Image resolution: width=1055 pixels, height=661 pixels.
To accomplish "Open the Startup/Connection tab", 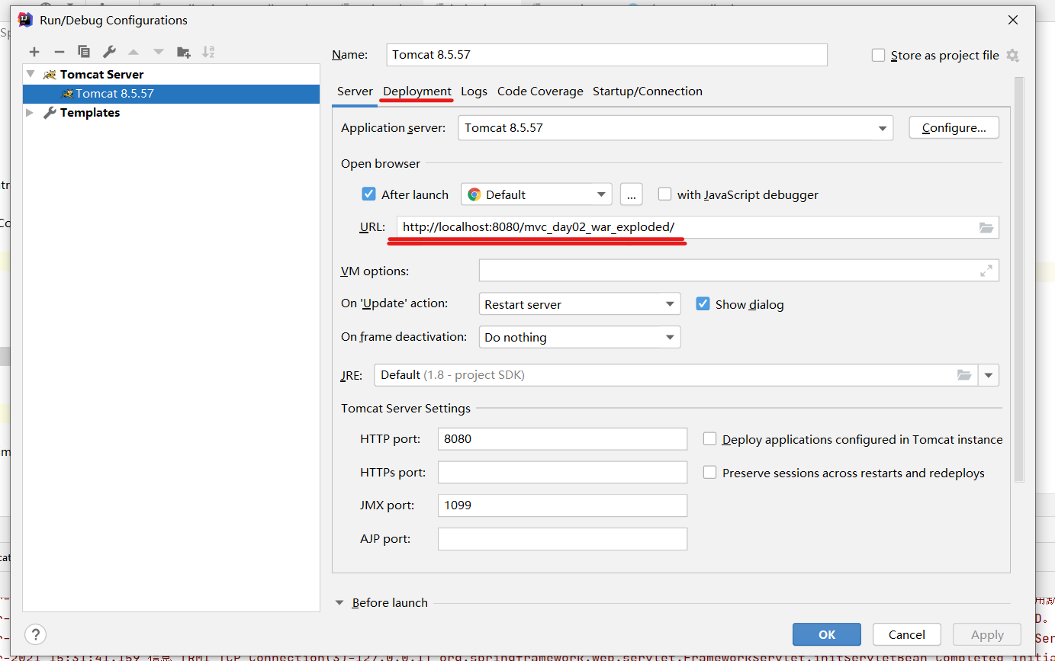I will pos(648,91).
